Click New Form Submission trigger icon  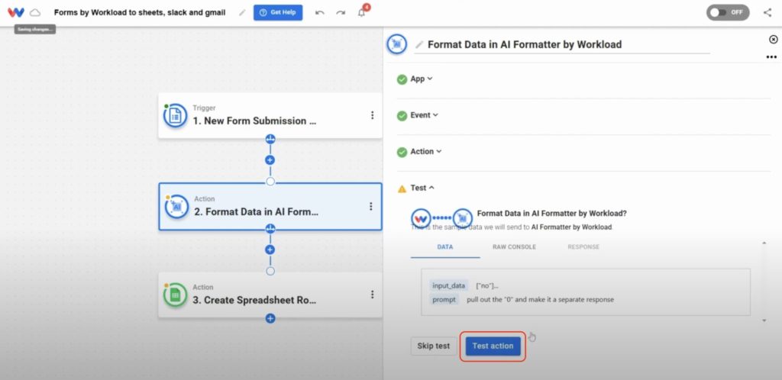tap(175, 115)
